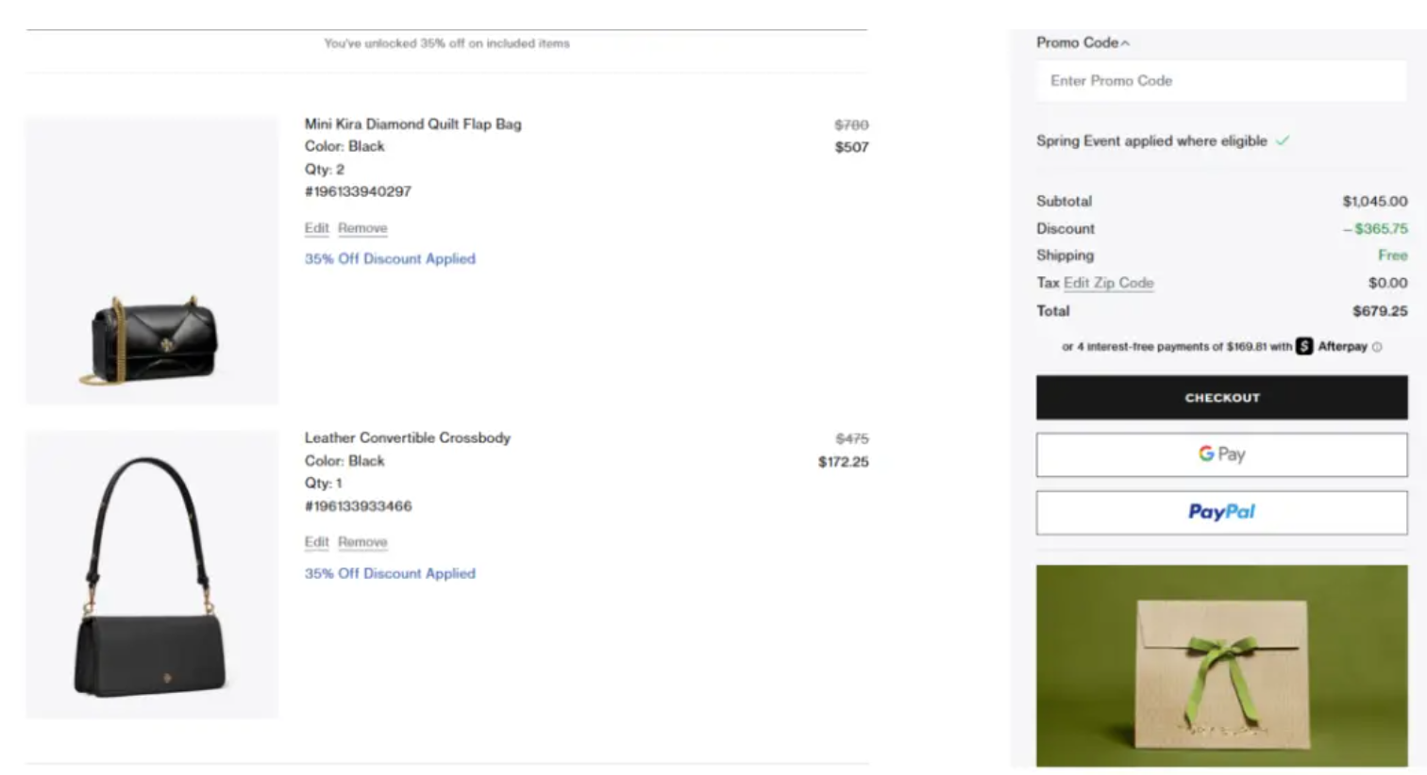Image resolution: width=1427 pixels, height=775 pixels.
Task: Click the Afterpay info icon
Action: click(1377, 347)
